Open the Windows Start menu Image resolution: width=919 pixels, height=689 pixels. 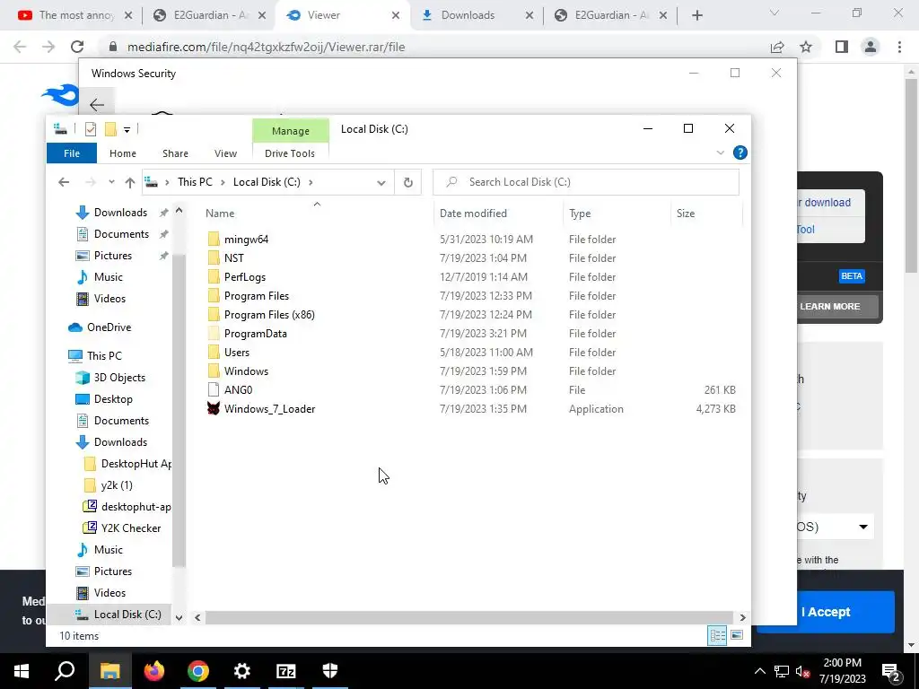coord(22,671)
